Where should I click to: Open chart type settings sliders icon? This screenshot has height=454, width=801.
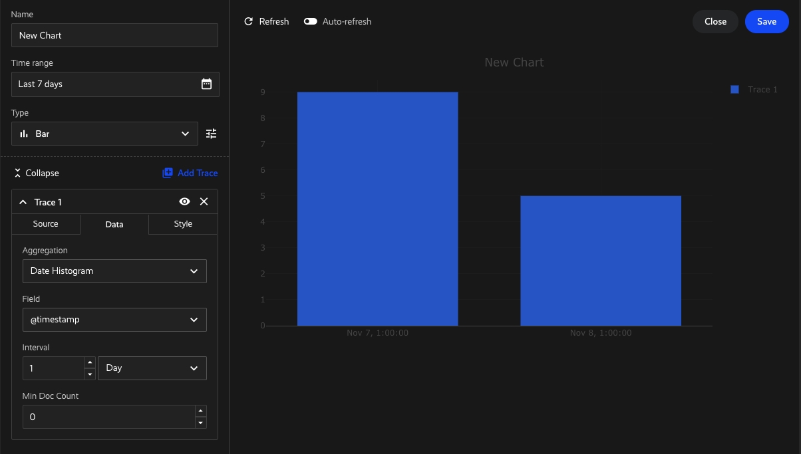pos(211,134)
